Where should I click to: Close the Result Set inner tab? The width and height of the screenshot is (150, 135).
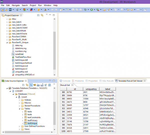pos(72,85)
